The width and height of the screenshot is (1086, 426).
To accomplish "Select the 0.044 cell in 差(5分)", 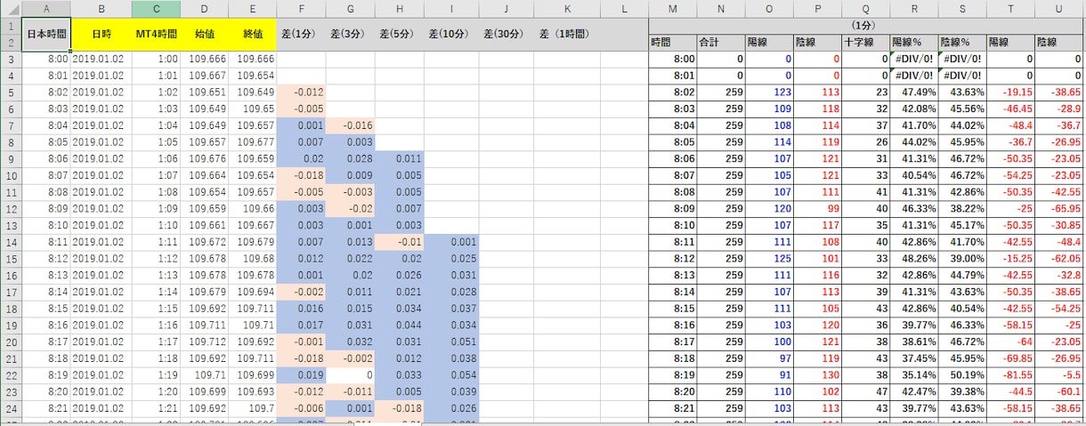I will pyautogui.click(x=399, y=326).
